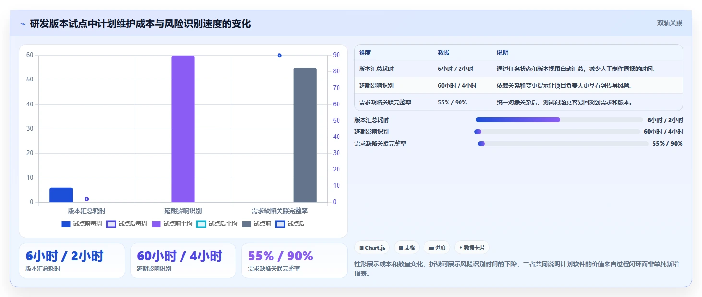Image resolution: width=702 pixels, height=297 pixels.
Task: Click the 需求缺陷关联完整率 x-axis label
Action: [279, 211]
